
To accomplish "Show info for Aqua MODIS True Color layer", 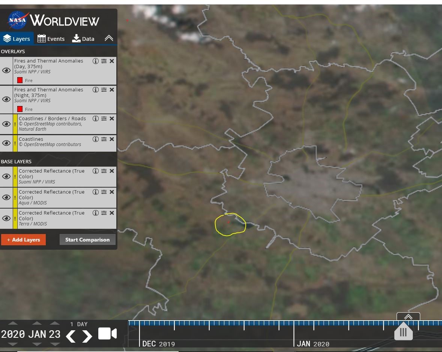I will point(96,192).
